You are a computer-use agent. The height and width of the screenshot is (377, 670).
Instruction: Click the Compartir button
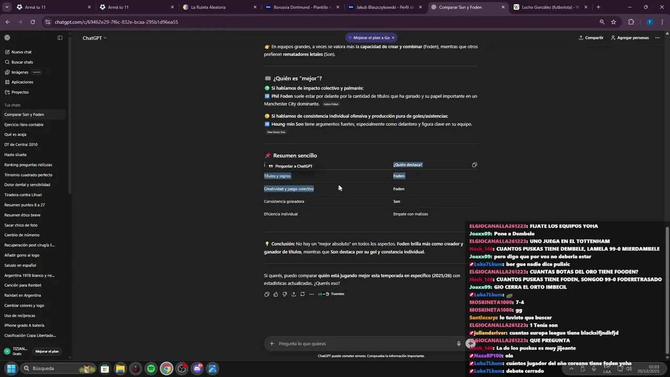(x=591, y=38)
